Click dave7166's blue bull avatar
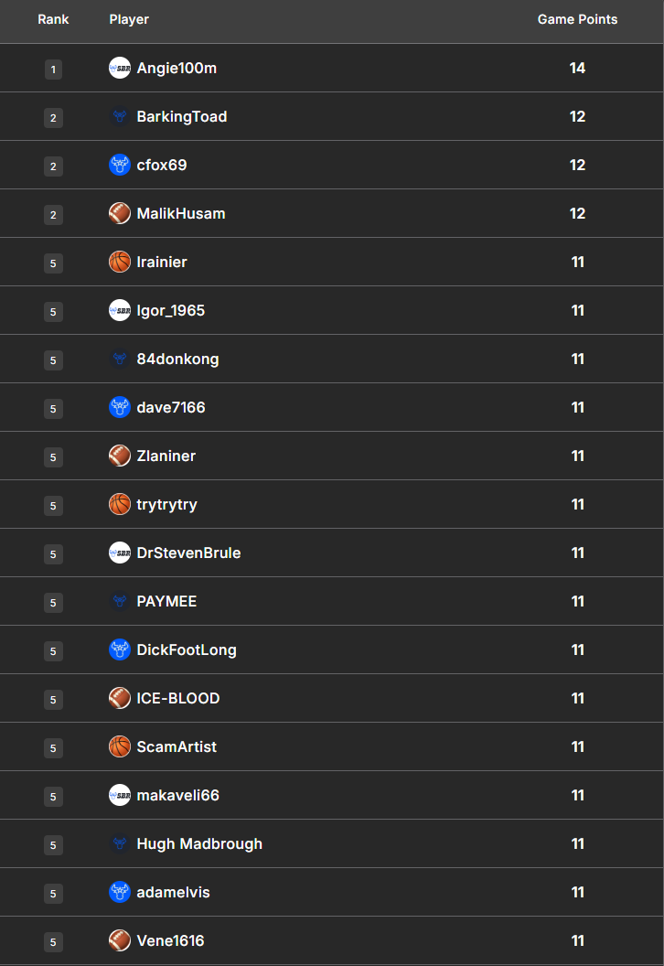The image size is (664, 966). point(120,407)
